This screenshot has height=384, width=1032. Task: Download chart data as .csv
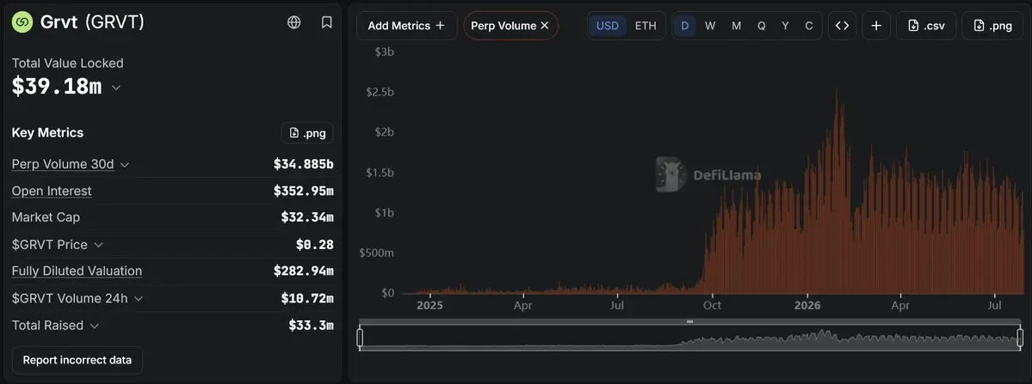pos(926,26)
